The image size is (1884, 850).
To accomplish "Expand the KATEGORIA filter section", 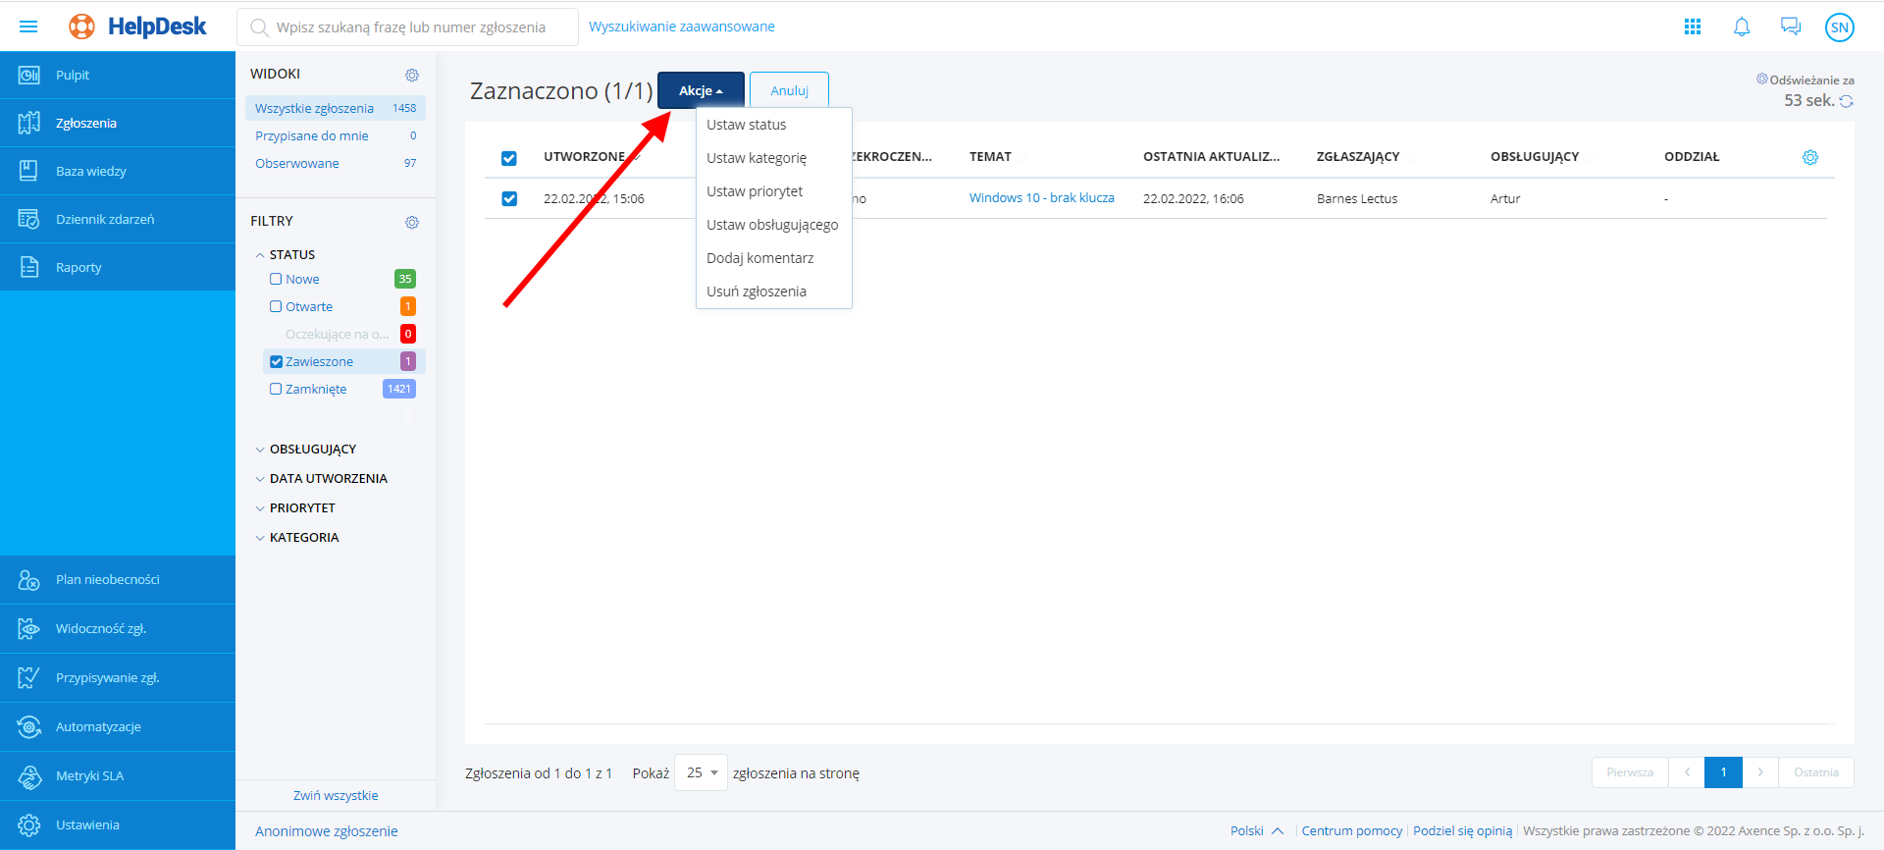I will pos(304,538).
